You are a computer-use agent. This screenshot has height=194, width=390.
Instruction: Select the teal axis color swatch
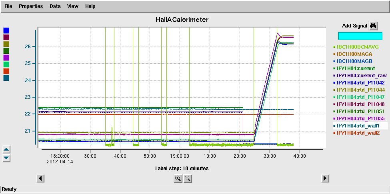coord(6,78)
